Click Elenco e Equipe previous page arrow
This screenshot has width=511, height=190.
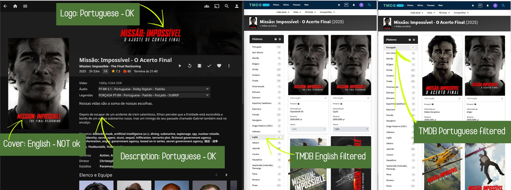(217, 175)
